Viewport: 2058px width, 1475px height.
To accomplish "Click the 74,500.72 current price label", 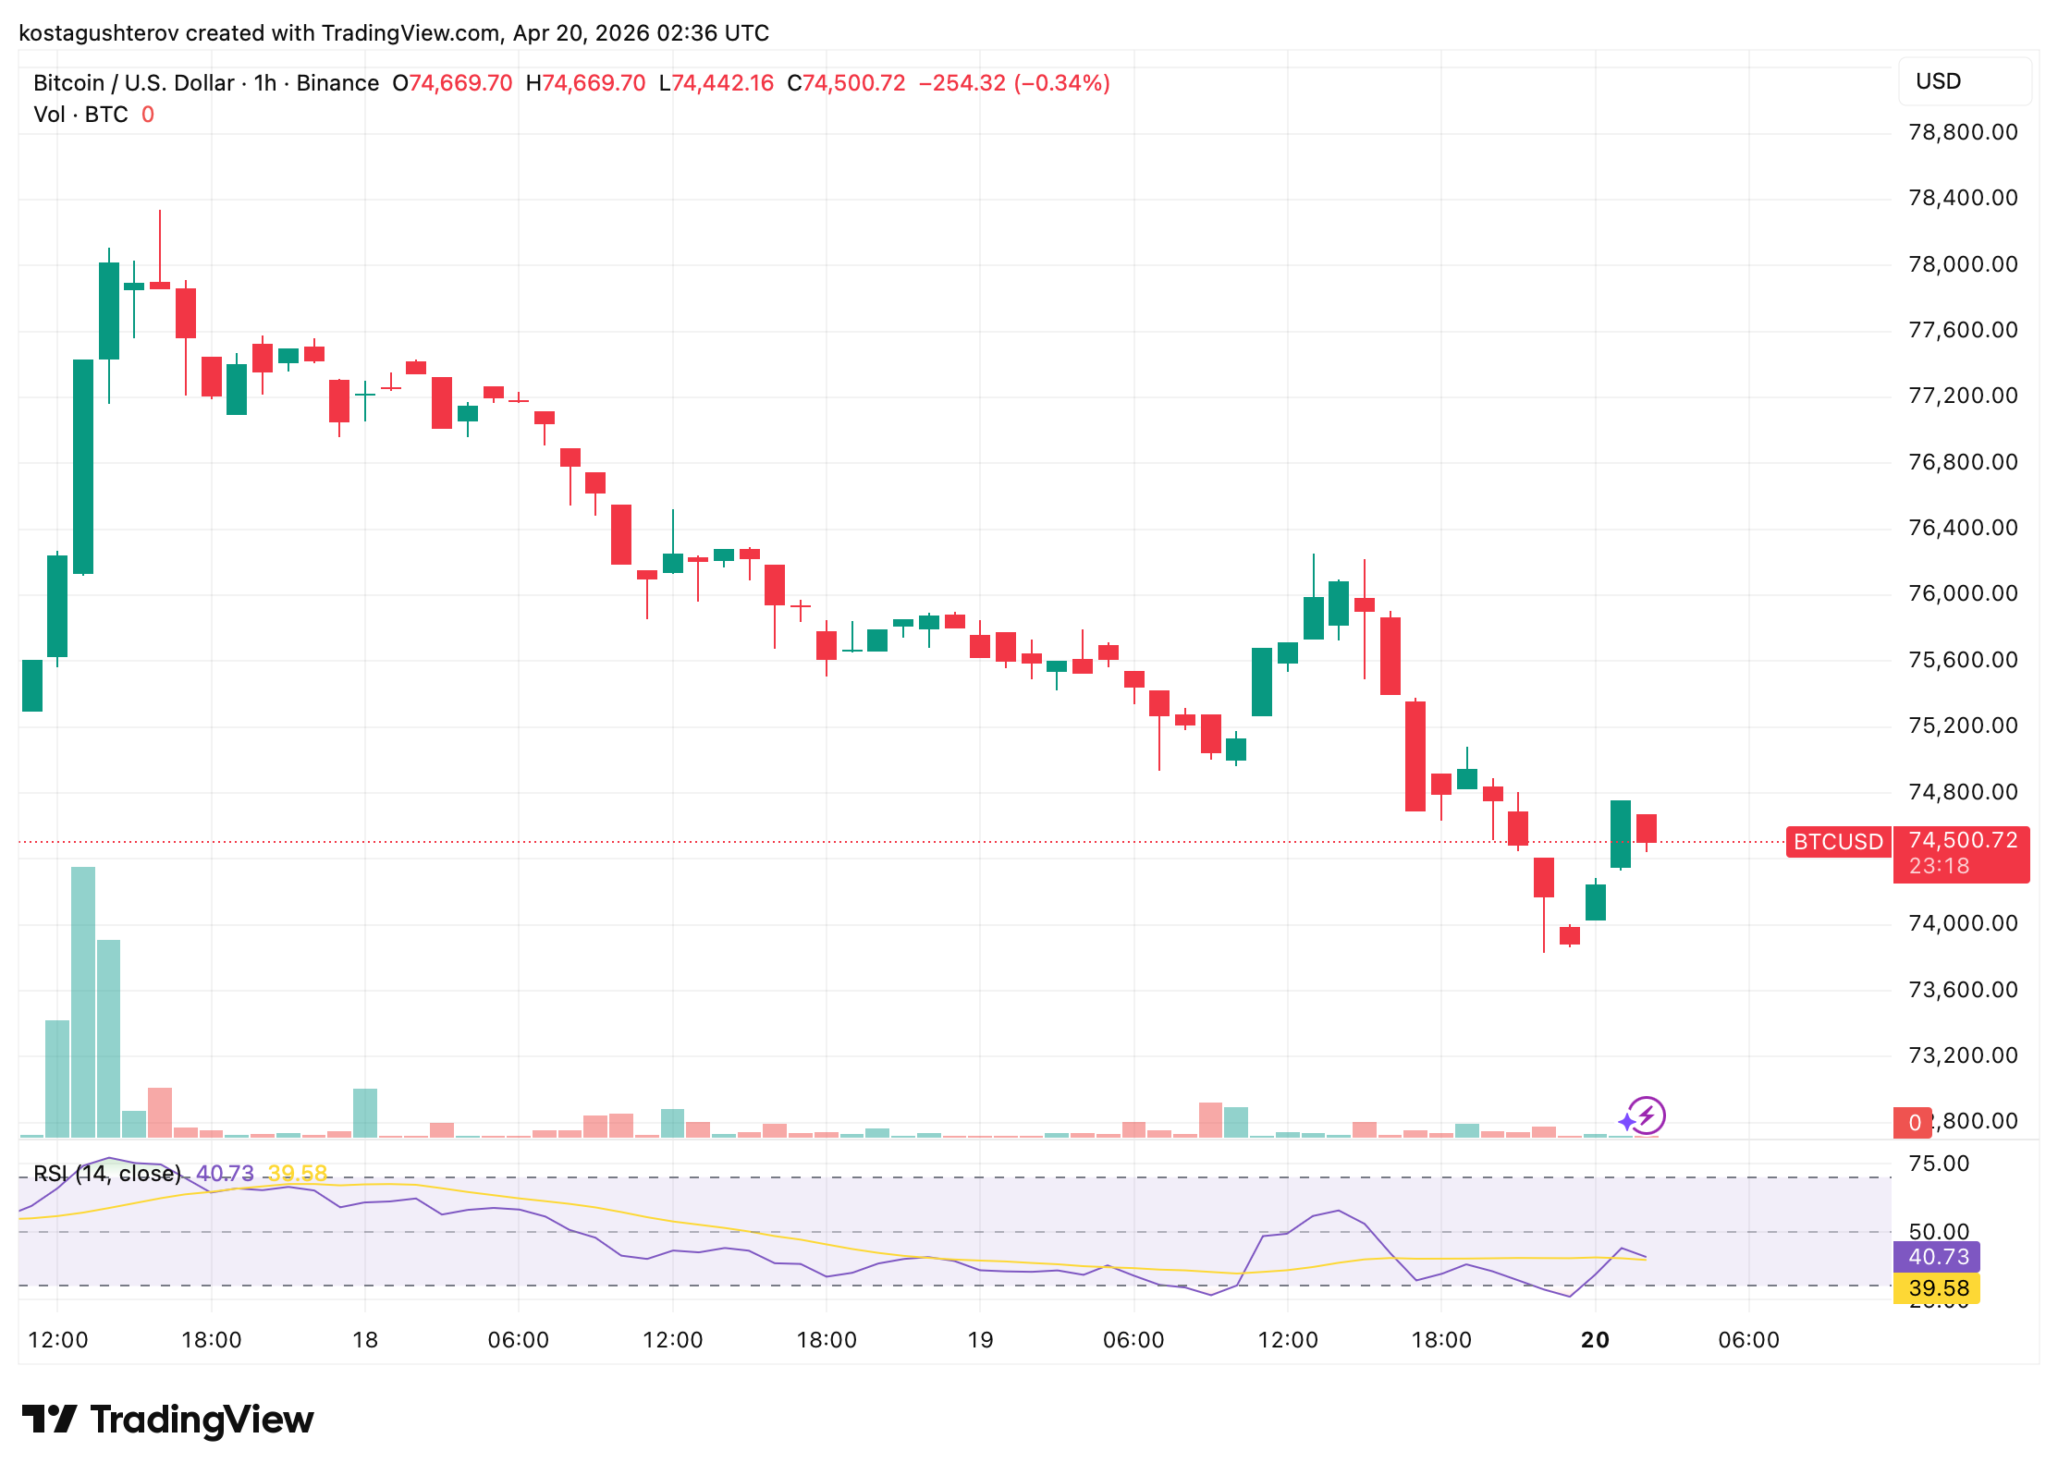I will click(x=1962, y=841).
